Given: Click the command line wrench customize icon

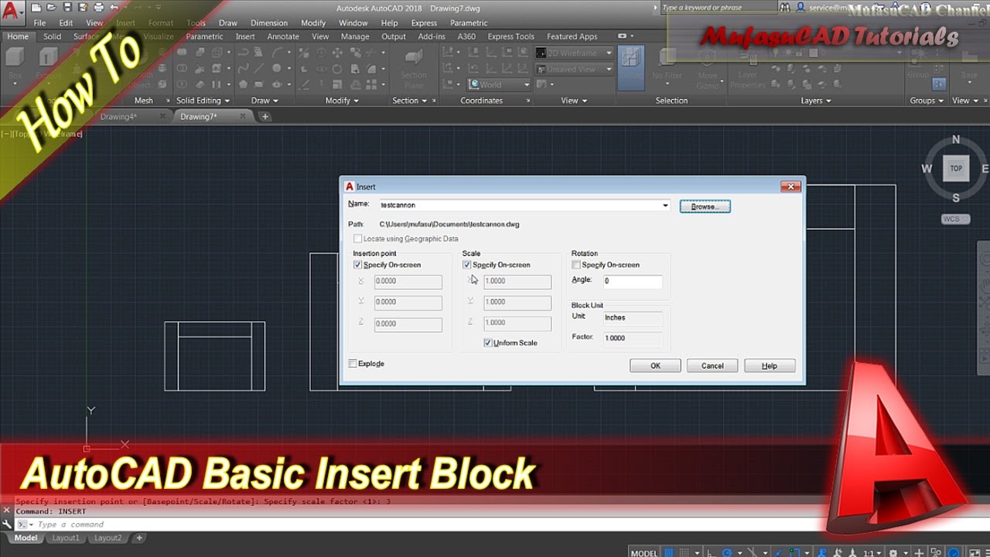Looking at the screenshot, I should click(7, 524).
